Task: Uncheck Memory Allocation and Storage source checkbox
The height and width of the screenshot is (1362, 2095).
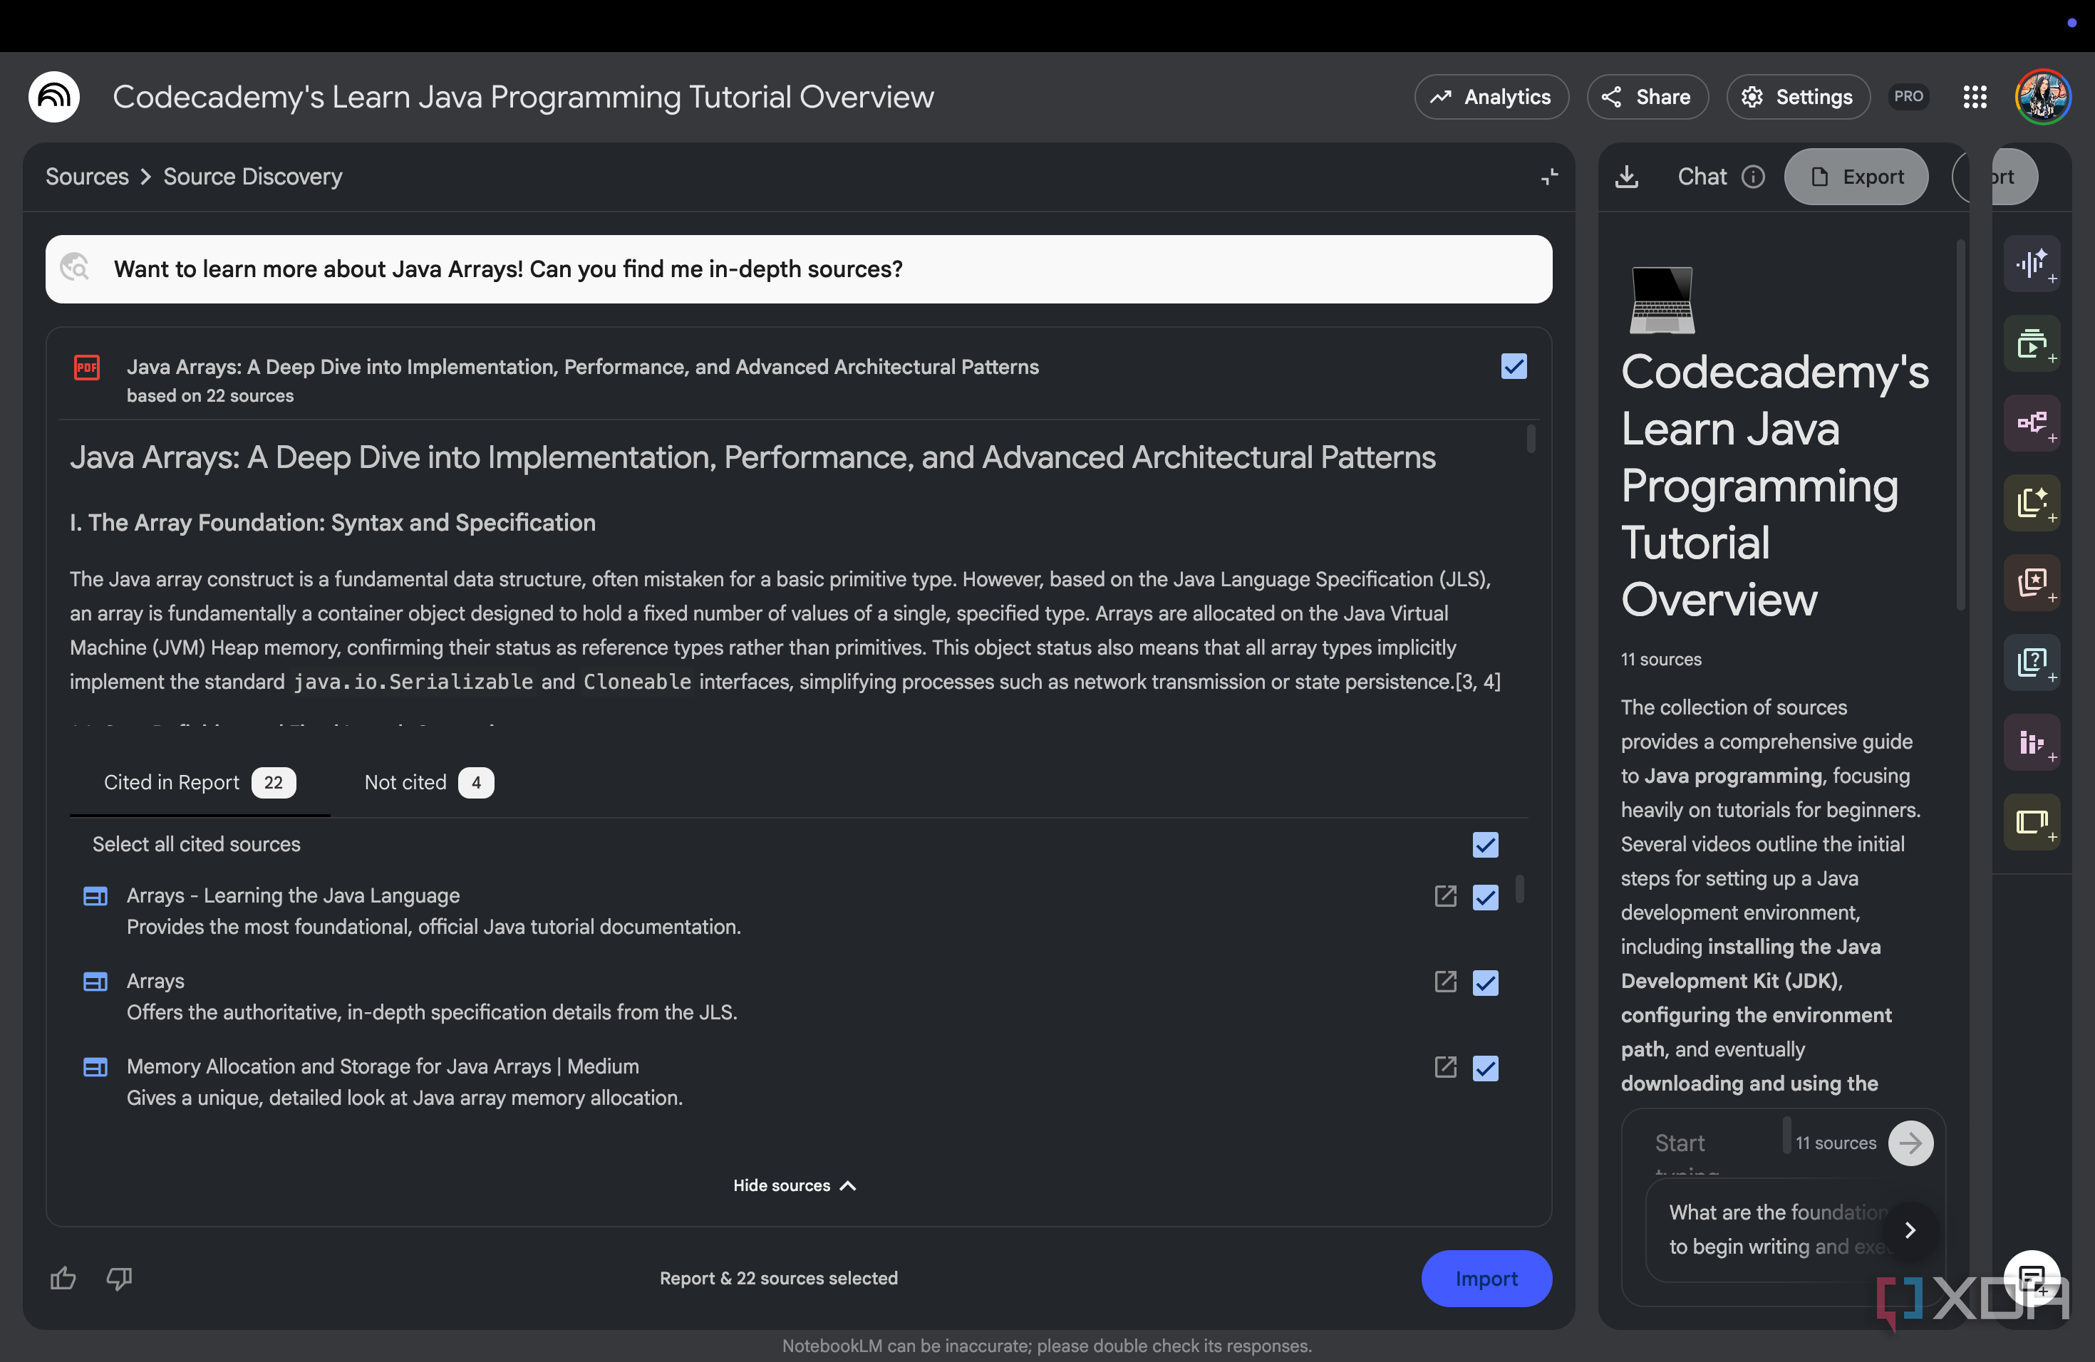Action: pos(1485,1067)
